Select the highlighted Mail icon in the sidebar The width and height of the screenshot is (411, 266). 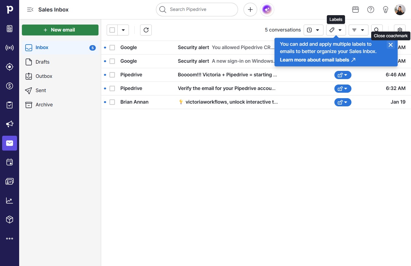tap(9, 143)
